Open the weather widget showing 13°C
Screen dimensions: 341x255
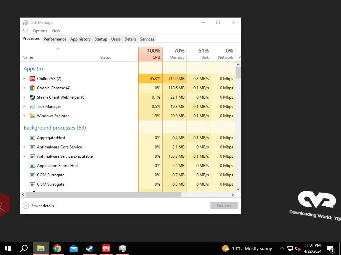pos(247,248)
